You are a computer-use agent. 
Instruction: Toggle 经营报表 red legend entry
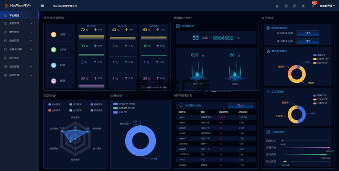[x=54, y=110]
